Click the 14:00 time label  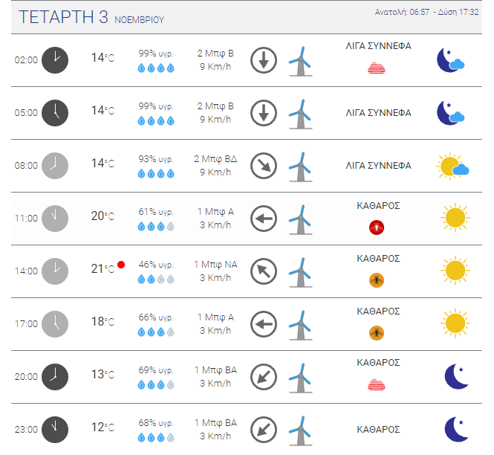pyautogui.click(x=26, y=271)
